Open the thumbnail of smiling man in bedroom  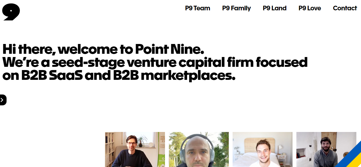click(x=262, y=149)
